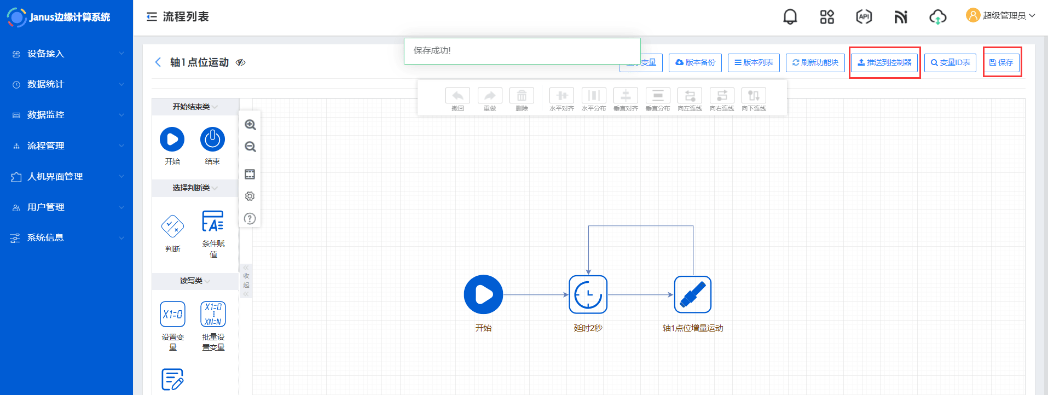Click the 推送到控制器 button
Viewport: 1048px width, 395px height.
[x=884, y=63]
